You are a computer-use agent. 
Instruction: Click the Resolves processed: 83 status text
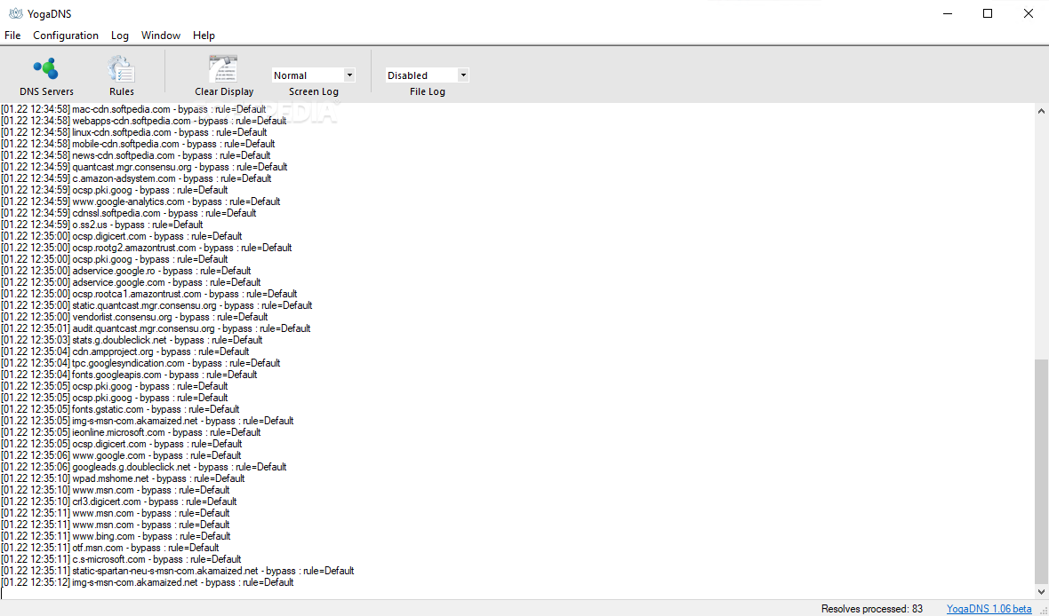tap(872, 609)
